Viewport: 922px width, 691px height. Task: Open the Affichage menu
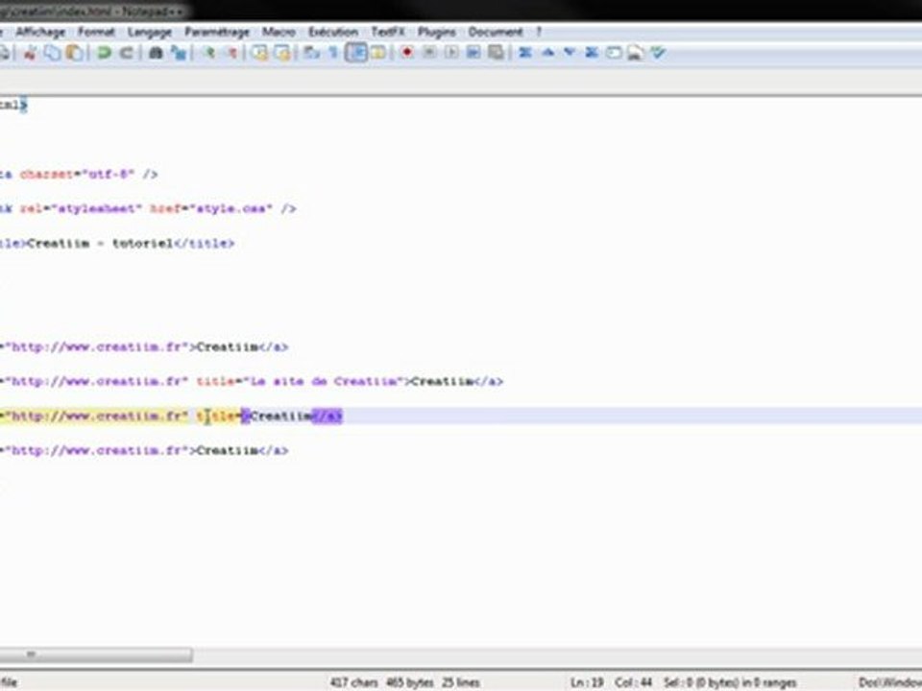[40, 32]
